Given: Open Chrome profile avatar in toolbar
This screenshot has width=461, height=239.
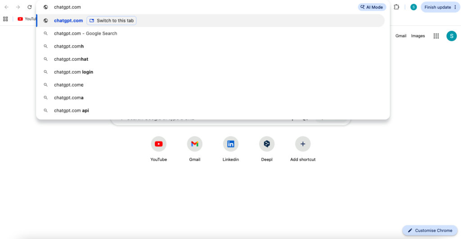Looking at the screenshot, I should pos(413,7).
